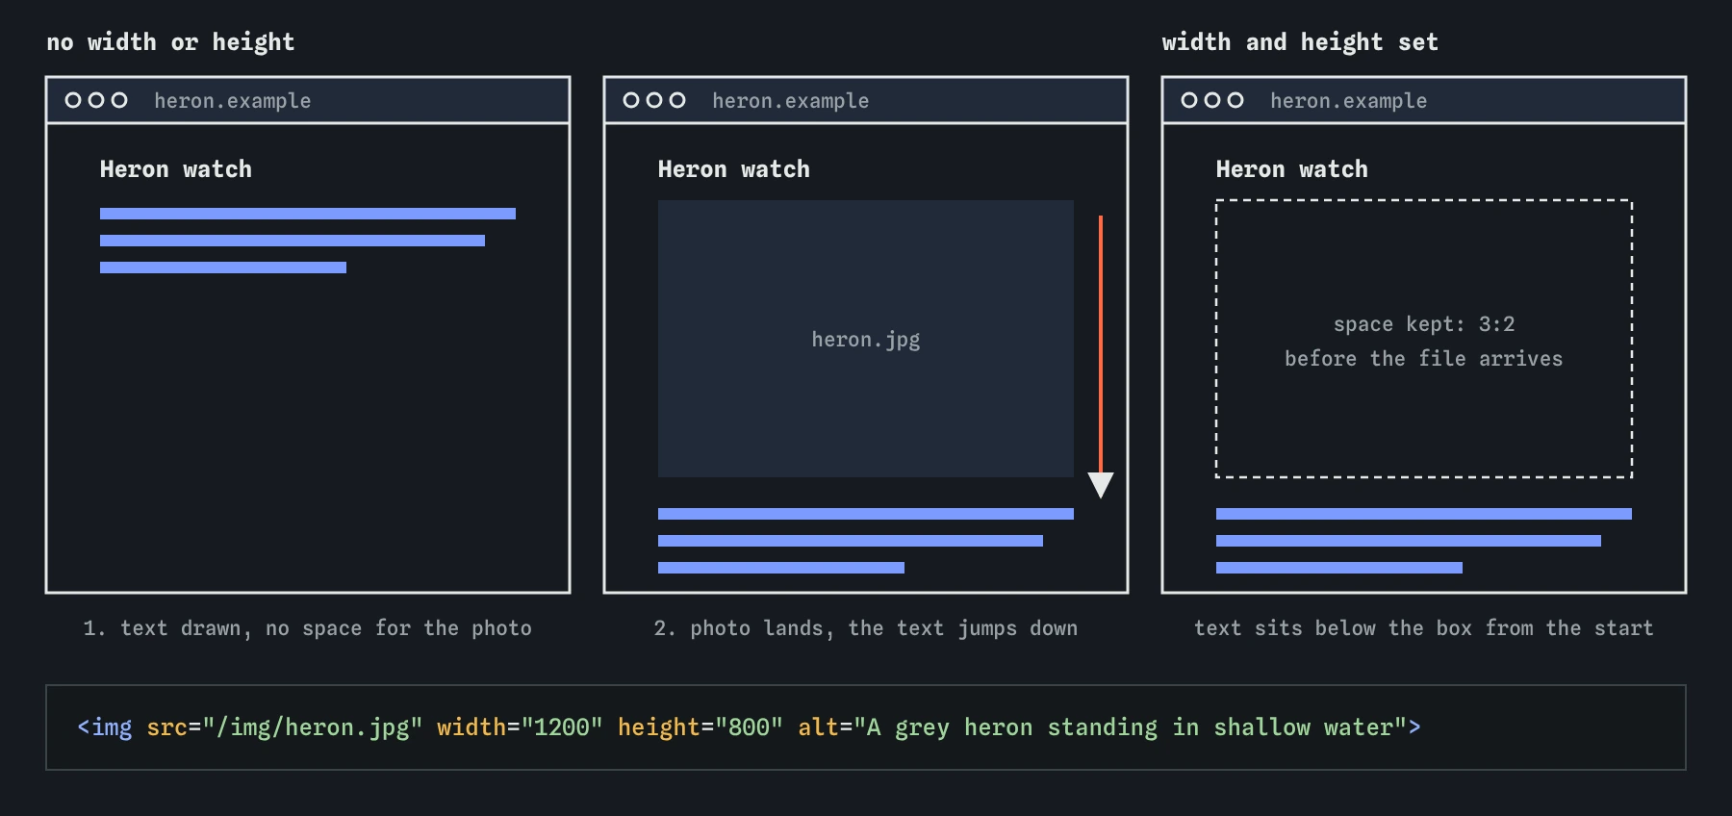The height and width of the screenshot is (816, 1732).
Task: Click heron.example address in the left window
Action: tap(233, 101)
